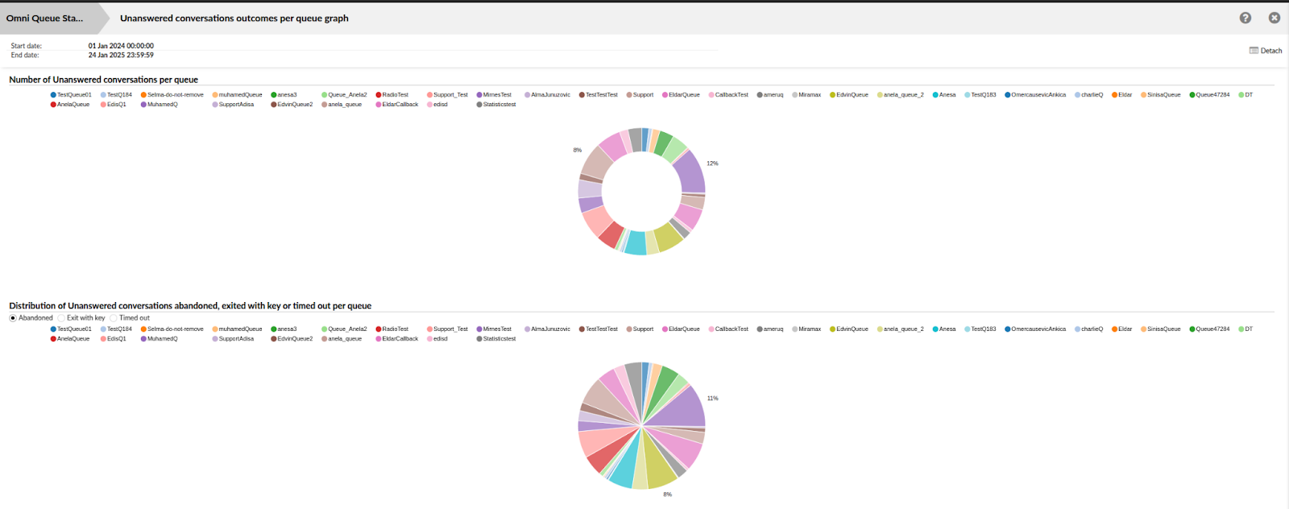Close the report with the X icon
The width and height of the screenshot is (1289, 509).
[x=1274, y=18]
